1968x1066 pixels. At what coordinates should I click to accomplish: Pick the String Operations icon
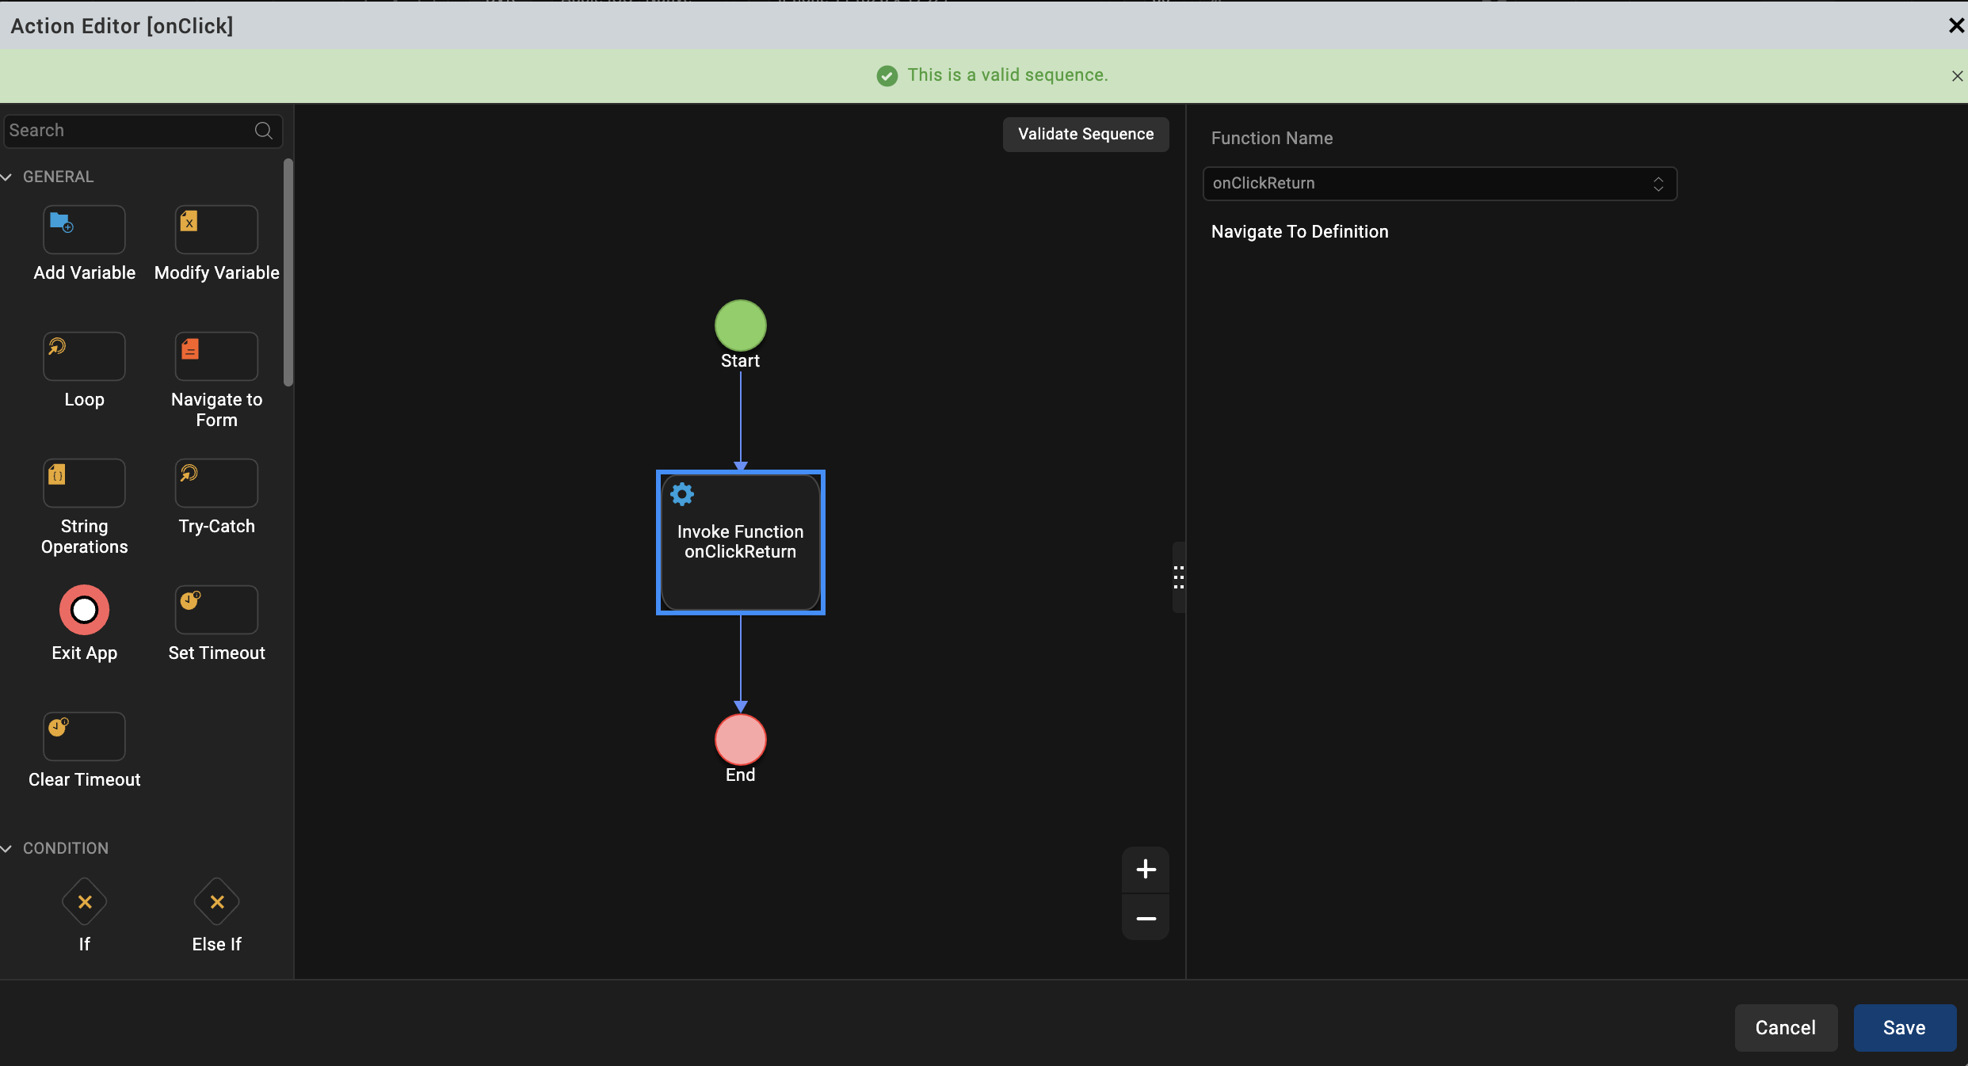(84, 483)
